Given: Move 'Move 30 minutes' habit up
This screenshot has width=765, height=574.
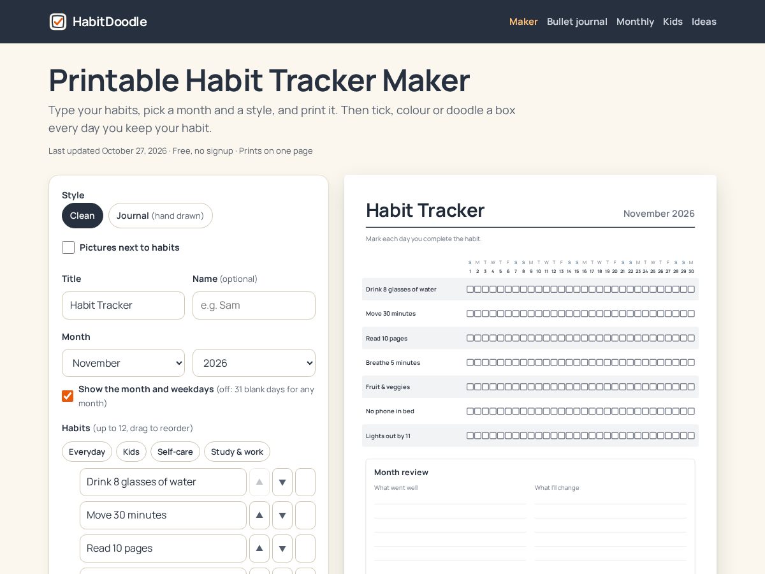Looking at the screenshot, I should tap(259, 515).
